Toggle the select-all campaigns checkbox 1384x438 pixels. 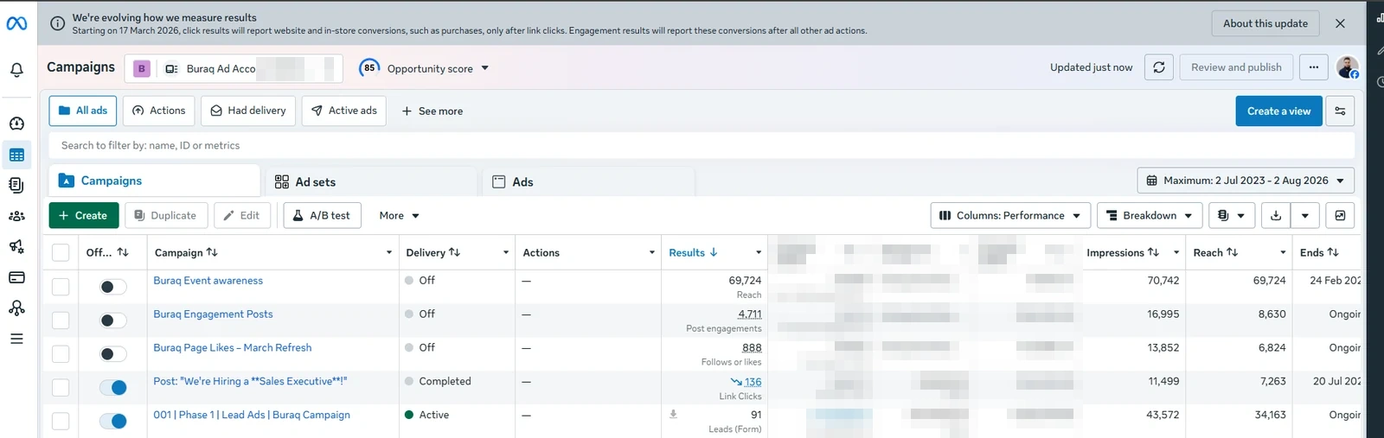tap(61, 252)
